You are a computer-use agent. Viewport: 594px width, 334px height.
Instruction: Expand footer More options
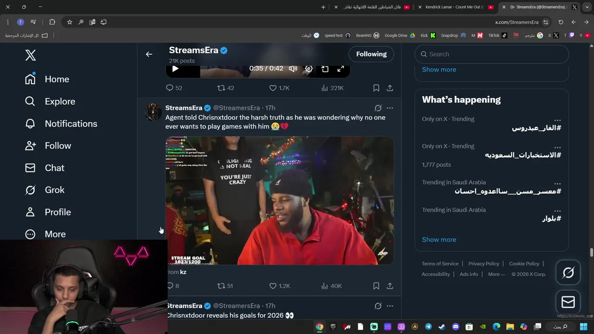pyautogui.click(x=497, y=274)
